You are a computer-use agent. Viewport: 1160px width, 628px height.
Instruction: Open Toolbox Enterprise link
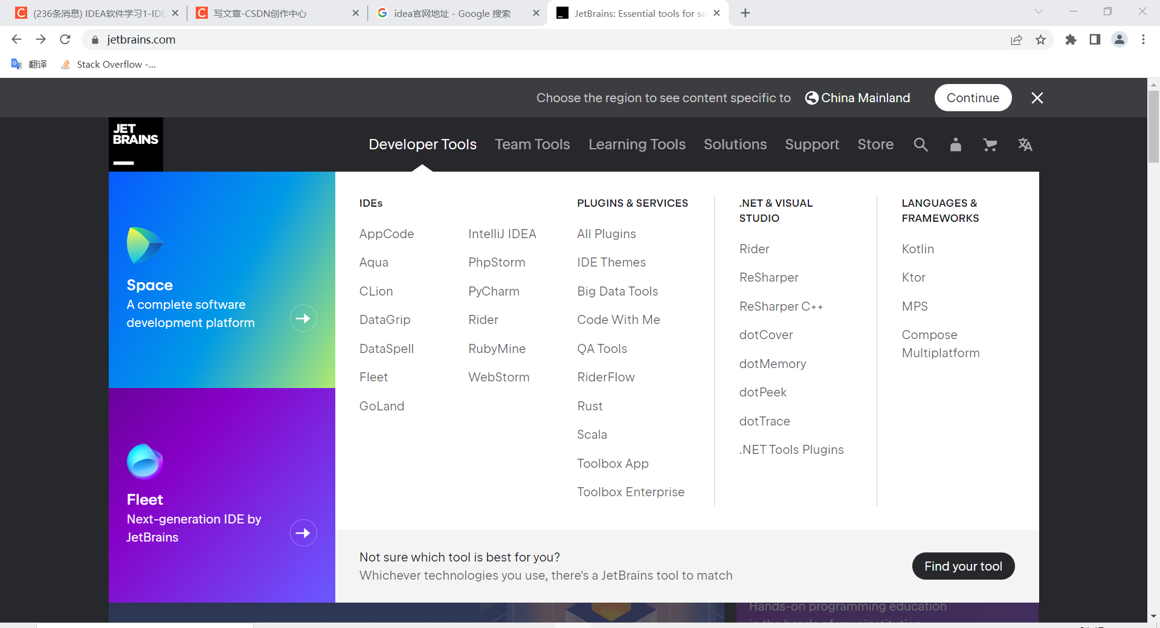[x=631, y=492]
